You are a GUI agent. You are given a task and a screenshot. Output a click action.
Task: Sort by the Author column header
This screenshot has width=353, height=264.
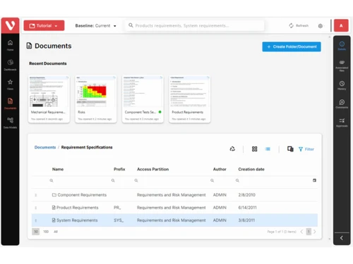tap(220, 169)
